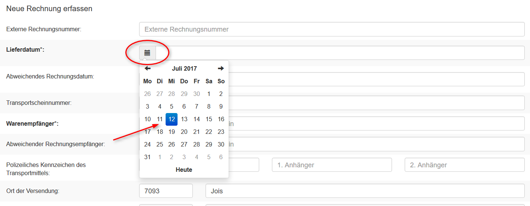
Task: Focus the 1. Anhänger field
Action: click(x=332, y=165)
